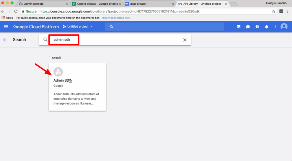Open the Untitled project selector dropdown
This screenshot has height=161, width=292.
click(78, 27)
